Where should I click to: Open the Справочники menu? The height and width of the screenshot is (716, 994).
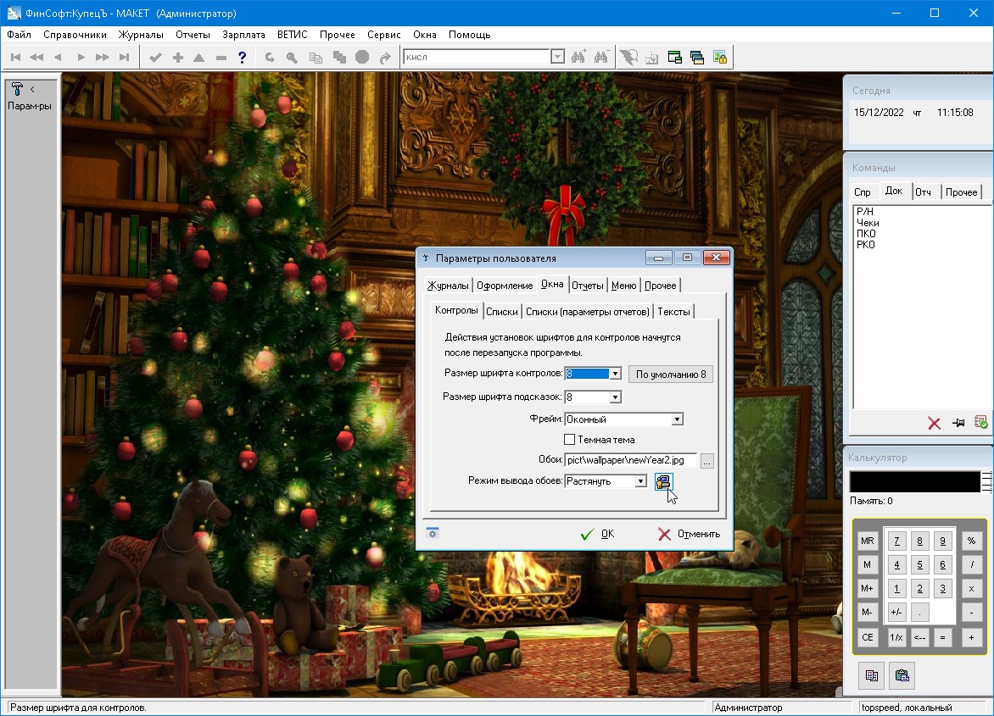[x=75, y=35]
